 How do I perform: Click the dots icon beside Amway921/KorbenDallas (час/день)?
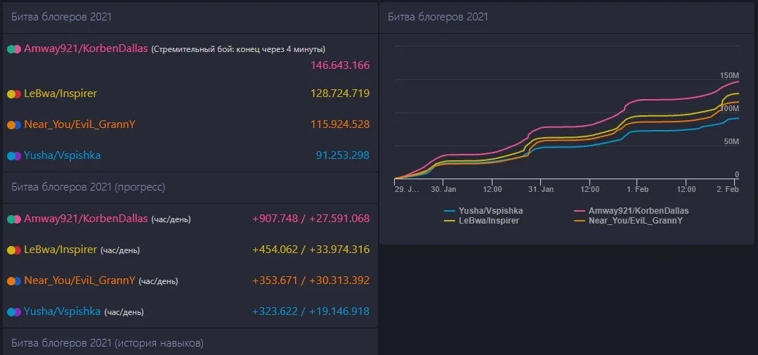(14, 219)
